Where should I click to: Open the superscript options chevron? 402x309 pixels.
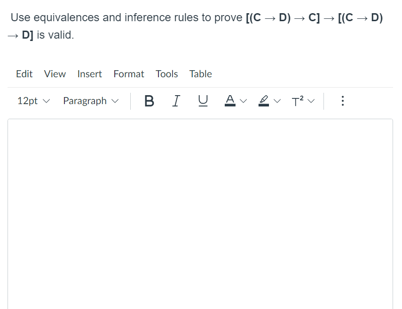[310, 101]
